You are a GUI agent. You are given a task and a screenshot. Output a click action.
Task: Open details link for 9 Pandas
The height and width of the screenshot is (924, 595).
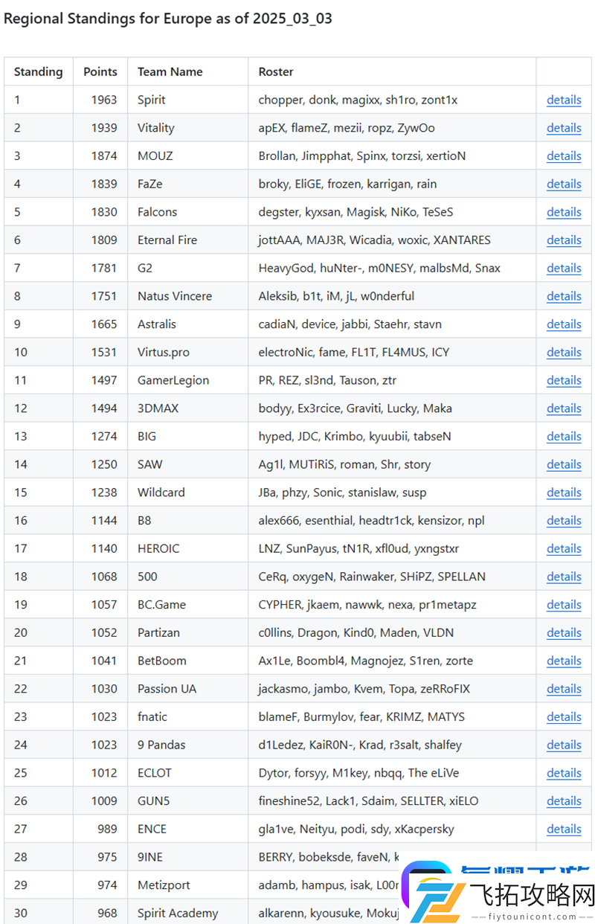[x=564, y=745]
